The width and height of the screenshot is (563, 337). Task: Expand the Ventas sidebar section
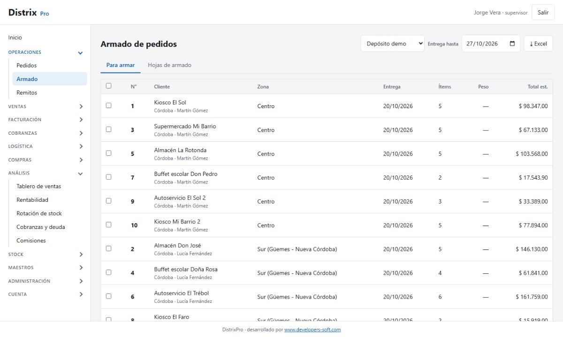tap(46, 107)
